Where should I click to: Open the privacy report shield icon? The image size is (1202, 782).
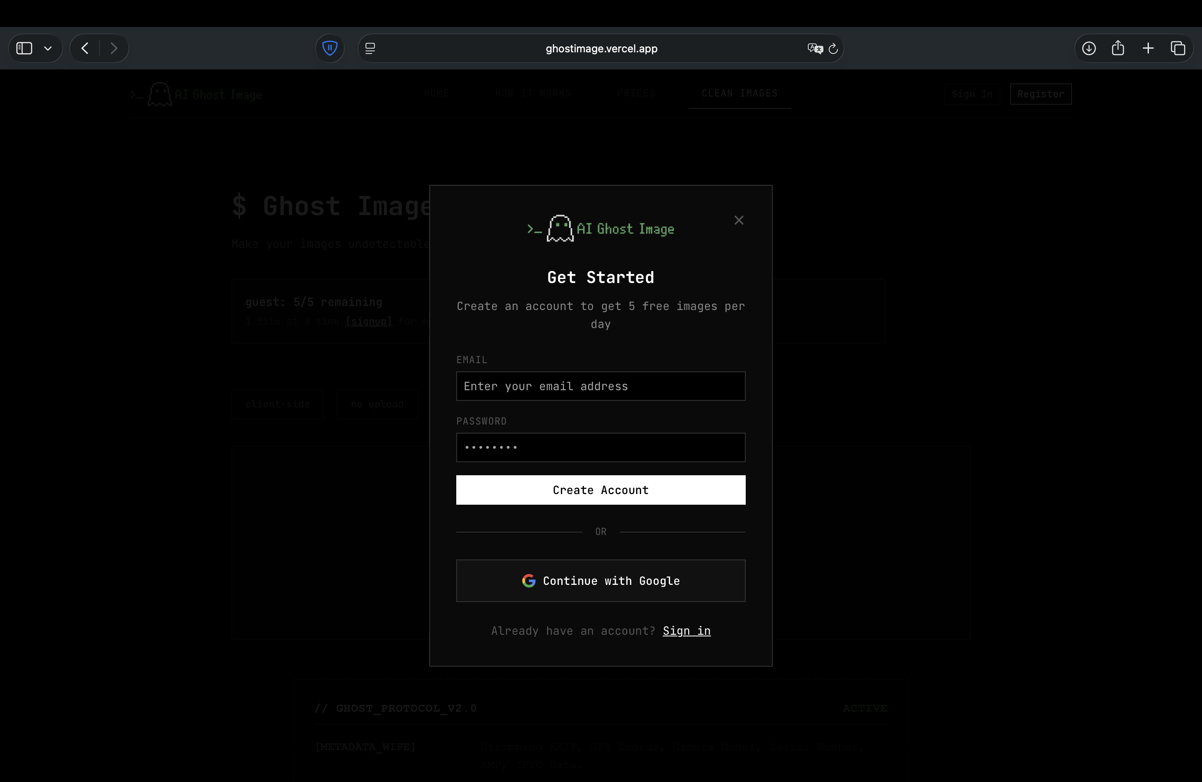(329, 48)
